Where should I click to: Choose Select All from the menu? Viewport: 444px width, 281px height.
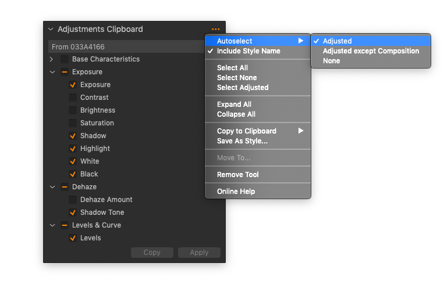(258, 68)
